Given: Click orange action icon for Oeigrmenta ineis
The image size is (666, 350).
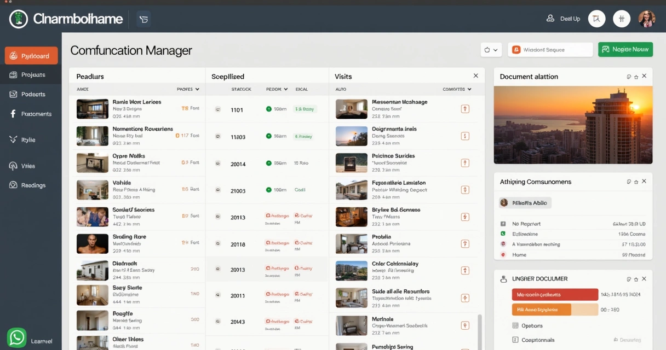Looking at the screenshot, I should click(465, 136).
